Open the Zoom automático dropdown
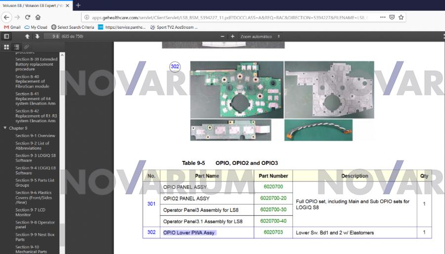The image size is (445, 254). click(260, 37)
